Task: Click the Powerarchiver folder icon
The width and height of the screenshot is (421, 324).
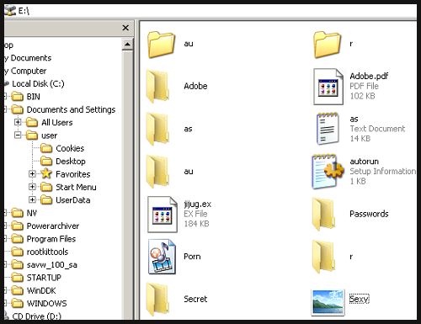Action: [x=18, y=226]
